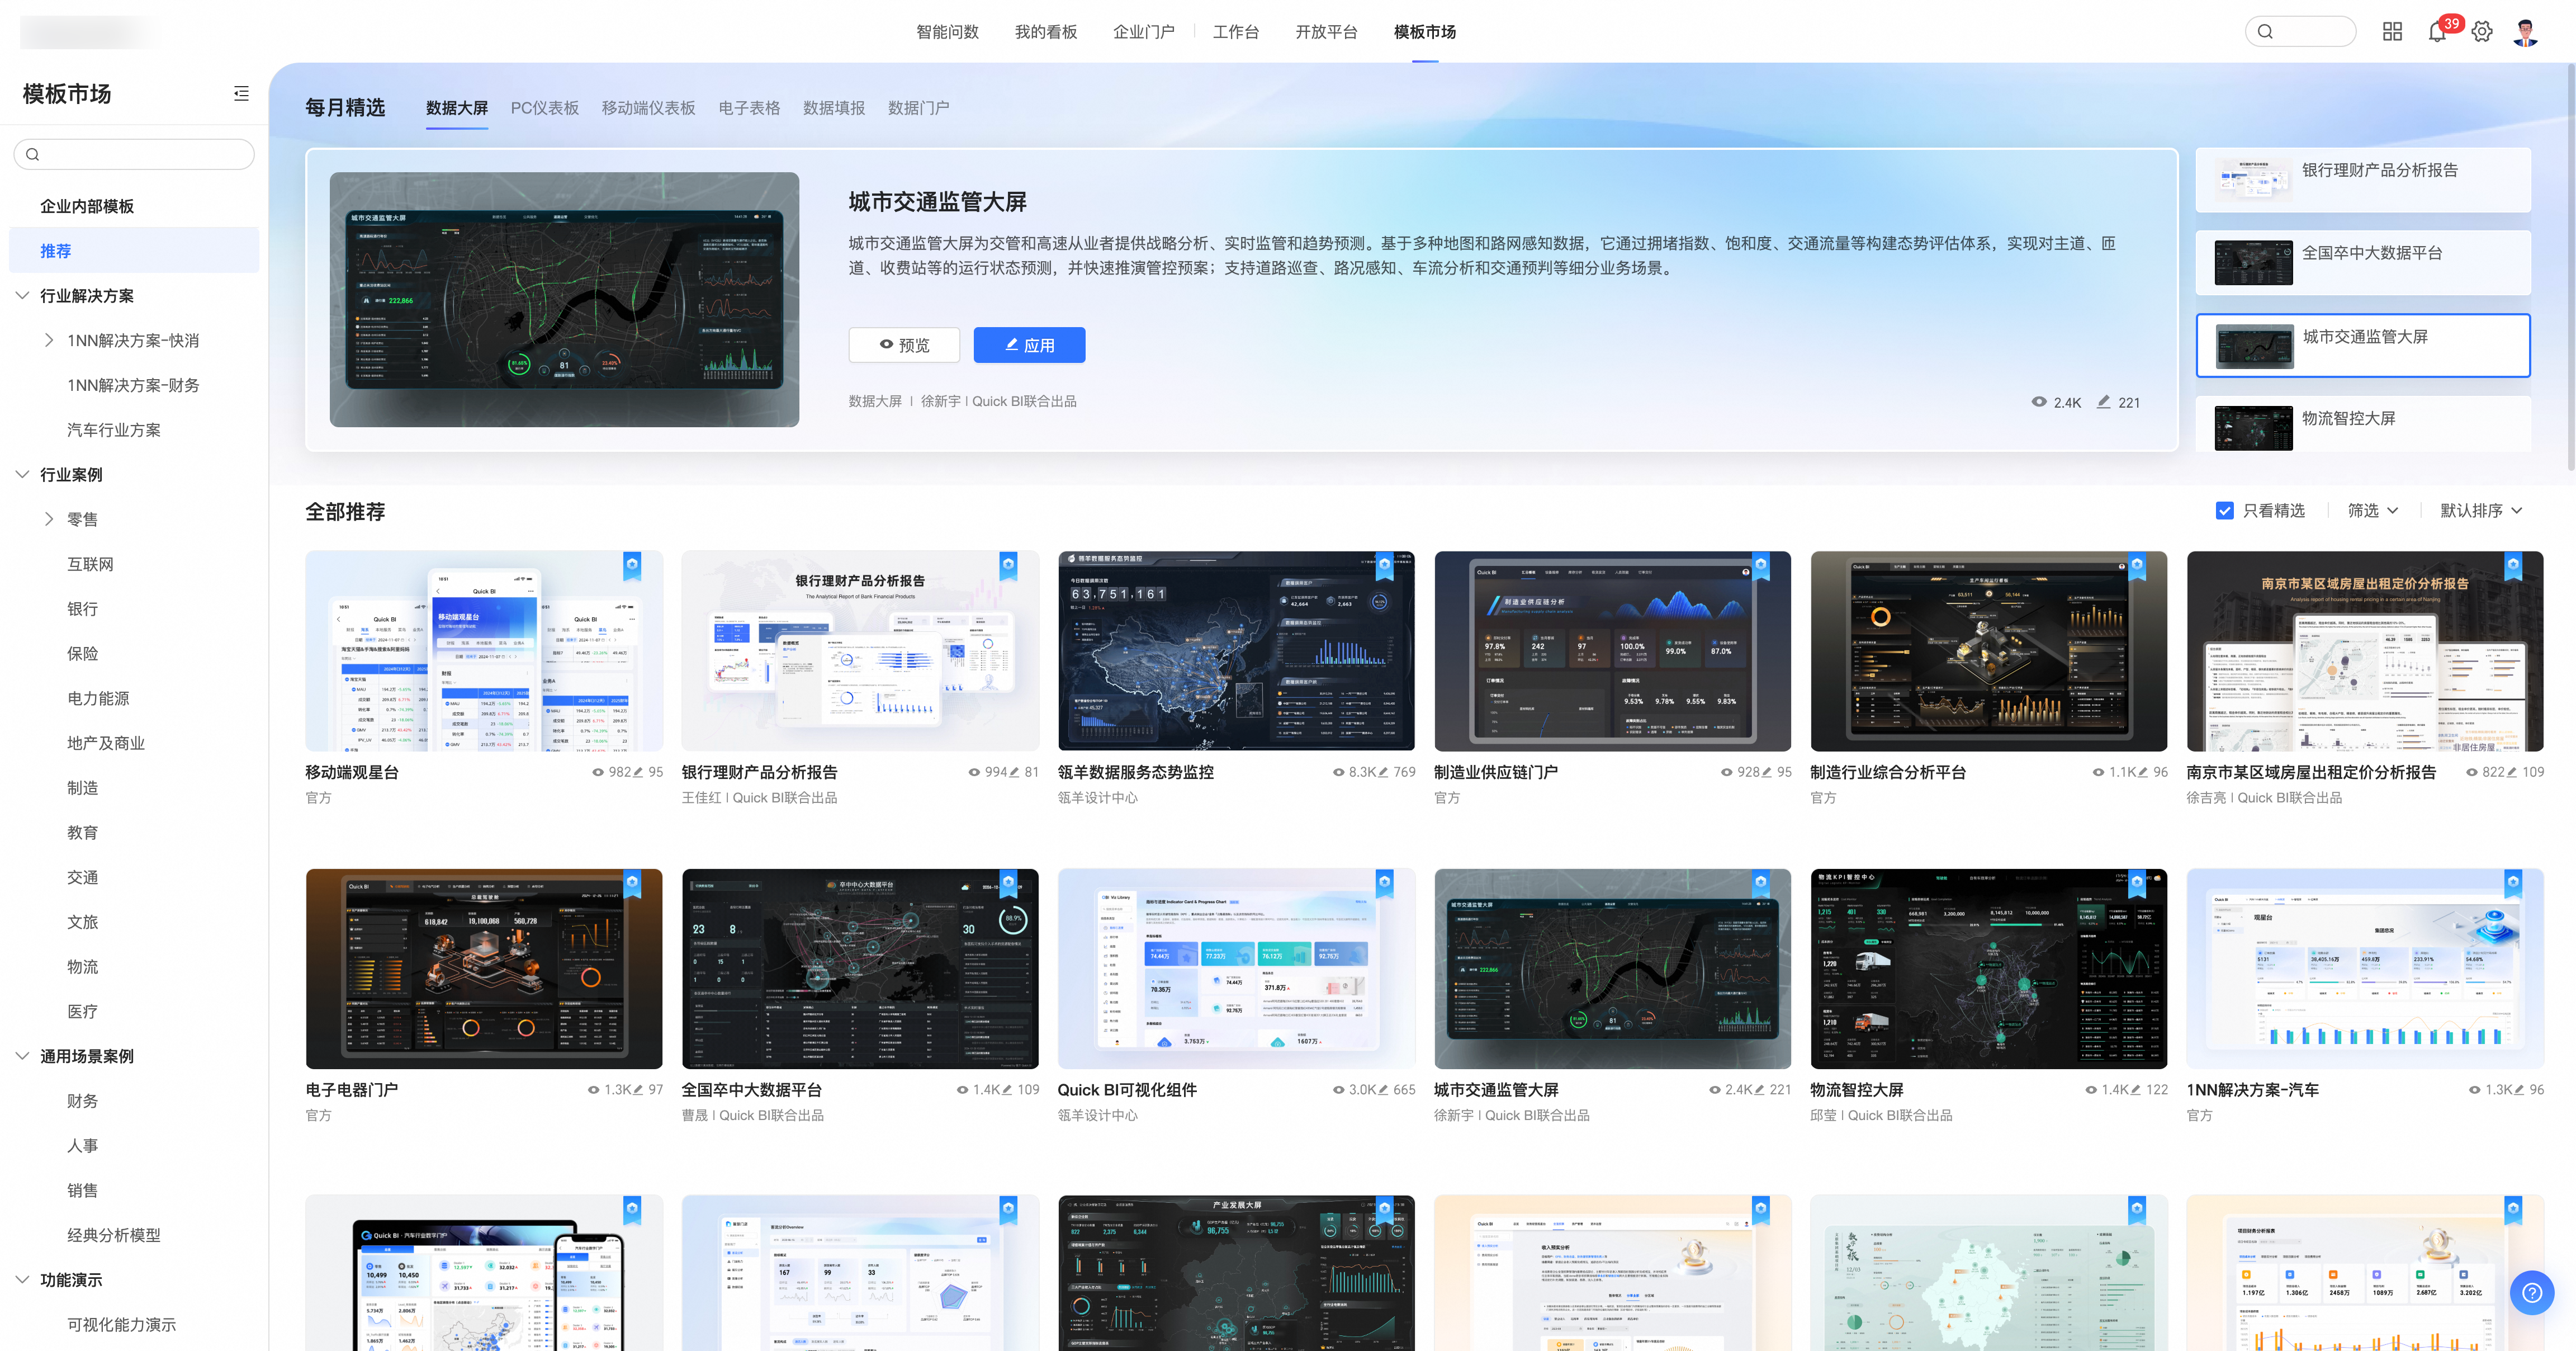The image size is (2576, 1351).
Task: Go to 开放平台 in top navigation
Action: pos(1326,32)
